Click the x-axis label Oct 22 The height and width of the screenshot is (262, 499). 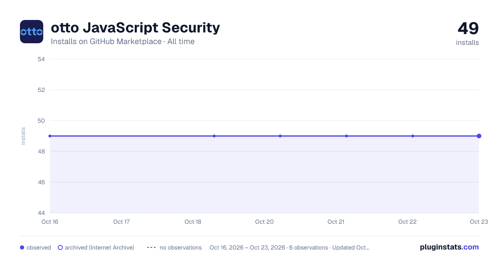coord(408,222)
